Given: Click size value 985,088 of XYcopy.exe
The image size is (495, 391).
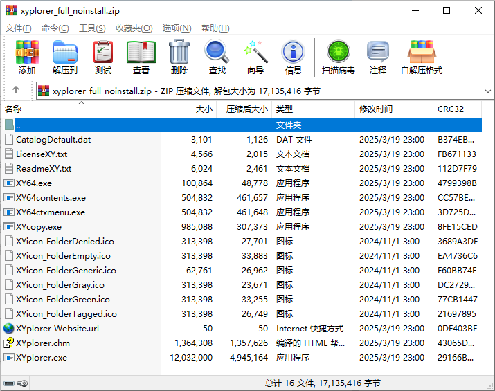Looking at the screenshot, I should [x=197, y=227].
